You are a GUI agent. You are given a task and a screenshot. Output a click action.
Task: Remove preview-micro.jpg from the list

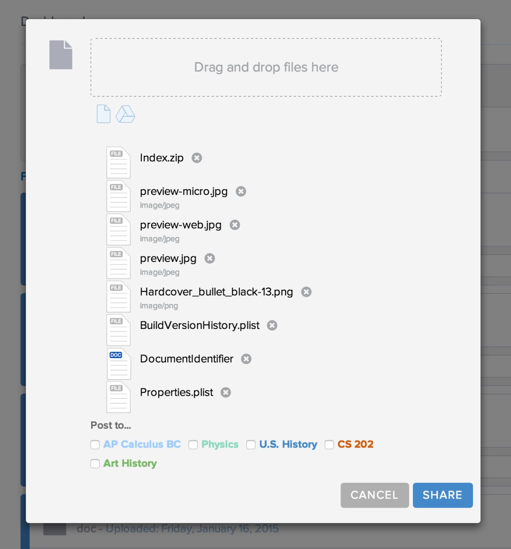[x=241, y=192]
